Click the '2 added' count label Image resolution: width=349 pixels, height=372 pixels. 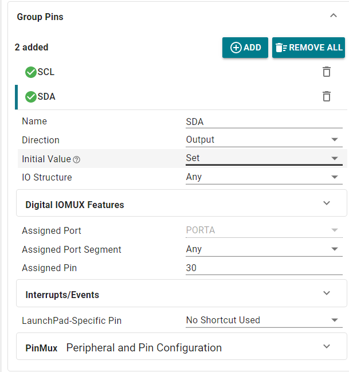[32, 47]
